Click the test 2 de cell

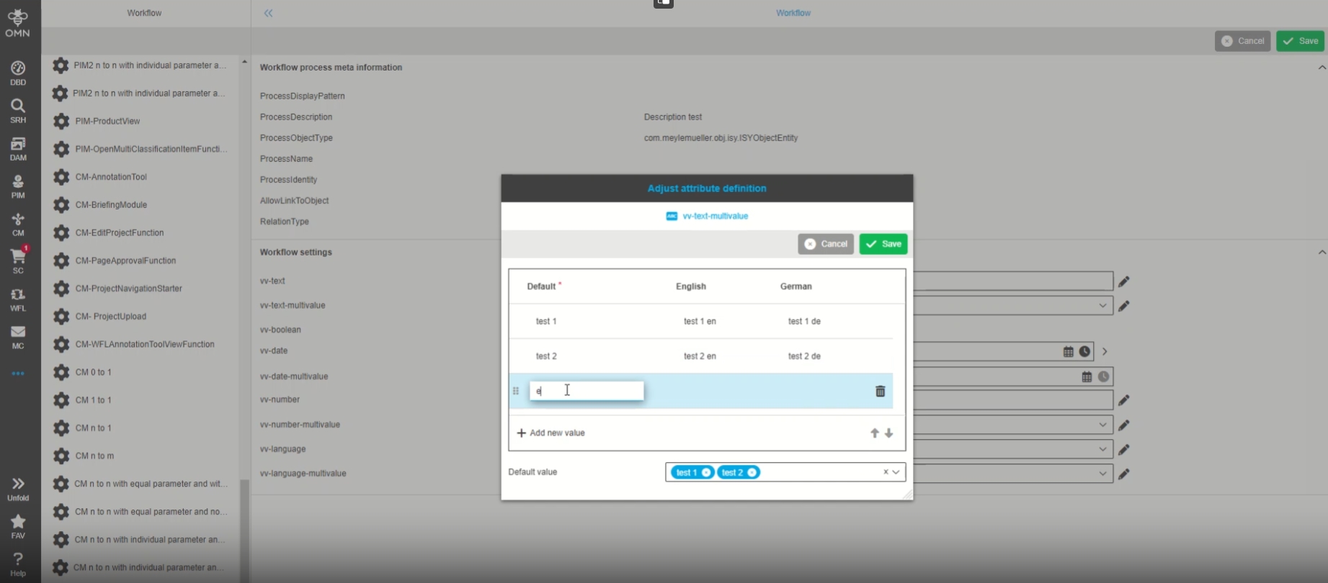[804, 356]
